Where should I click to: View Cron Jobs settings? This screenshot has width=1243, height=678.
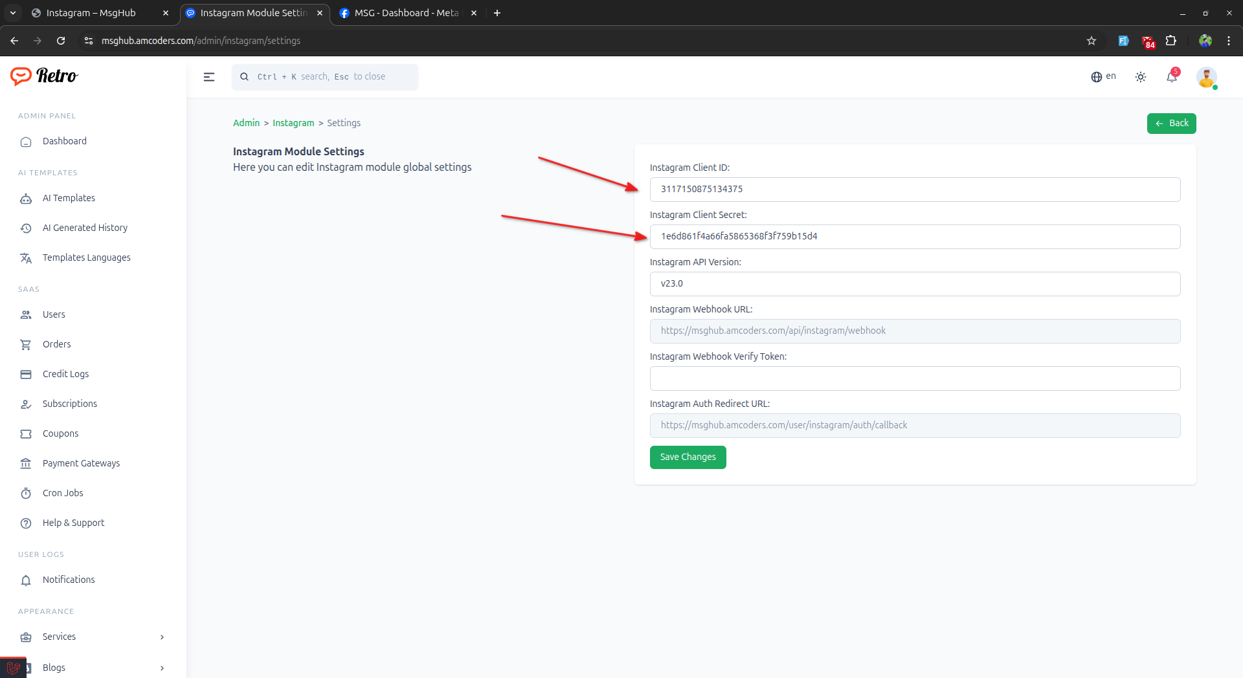(63, 493)
